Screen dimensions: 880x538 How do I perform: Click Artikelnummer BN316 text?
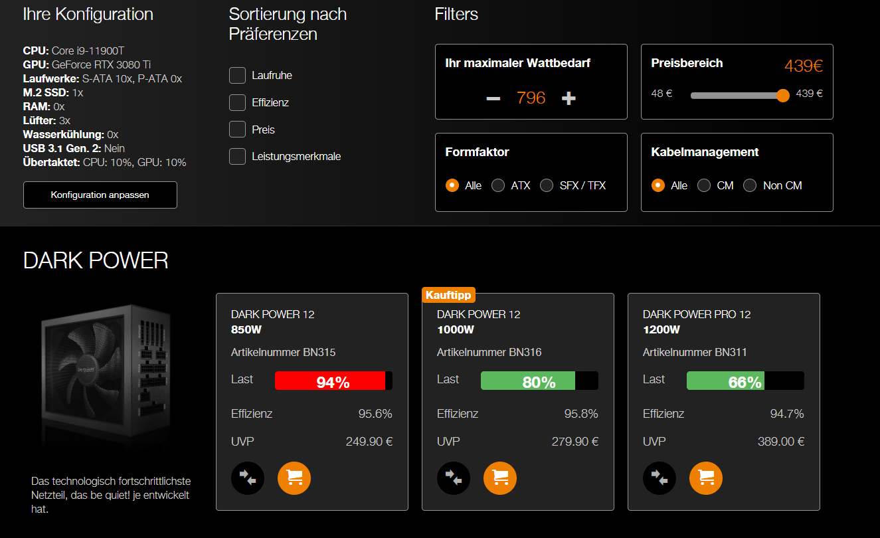pyautogui.click(x=489, y=352)
